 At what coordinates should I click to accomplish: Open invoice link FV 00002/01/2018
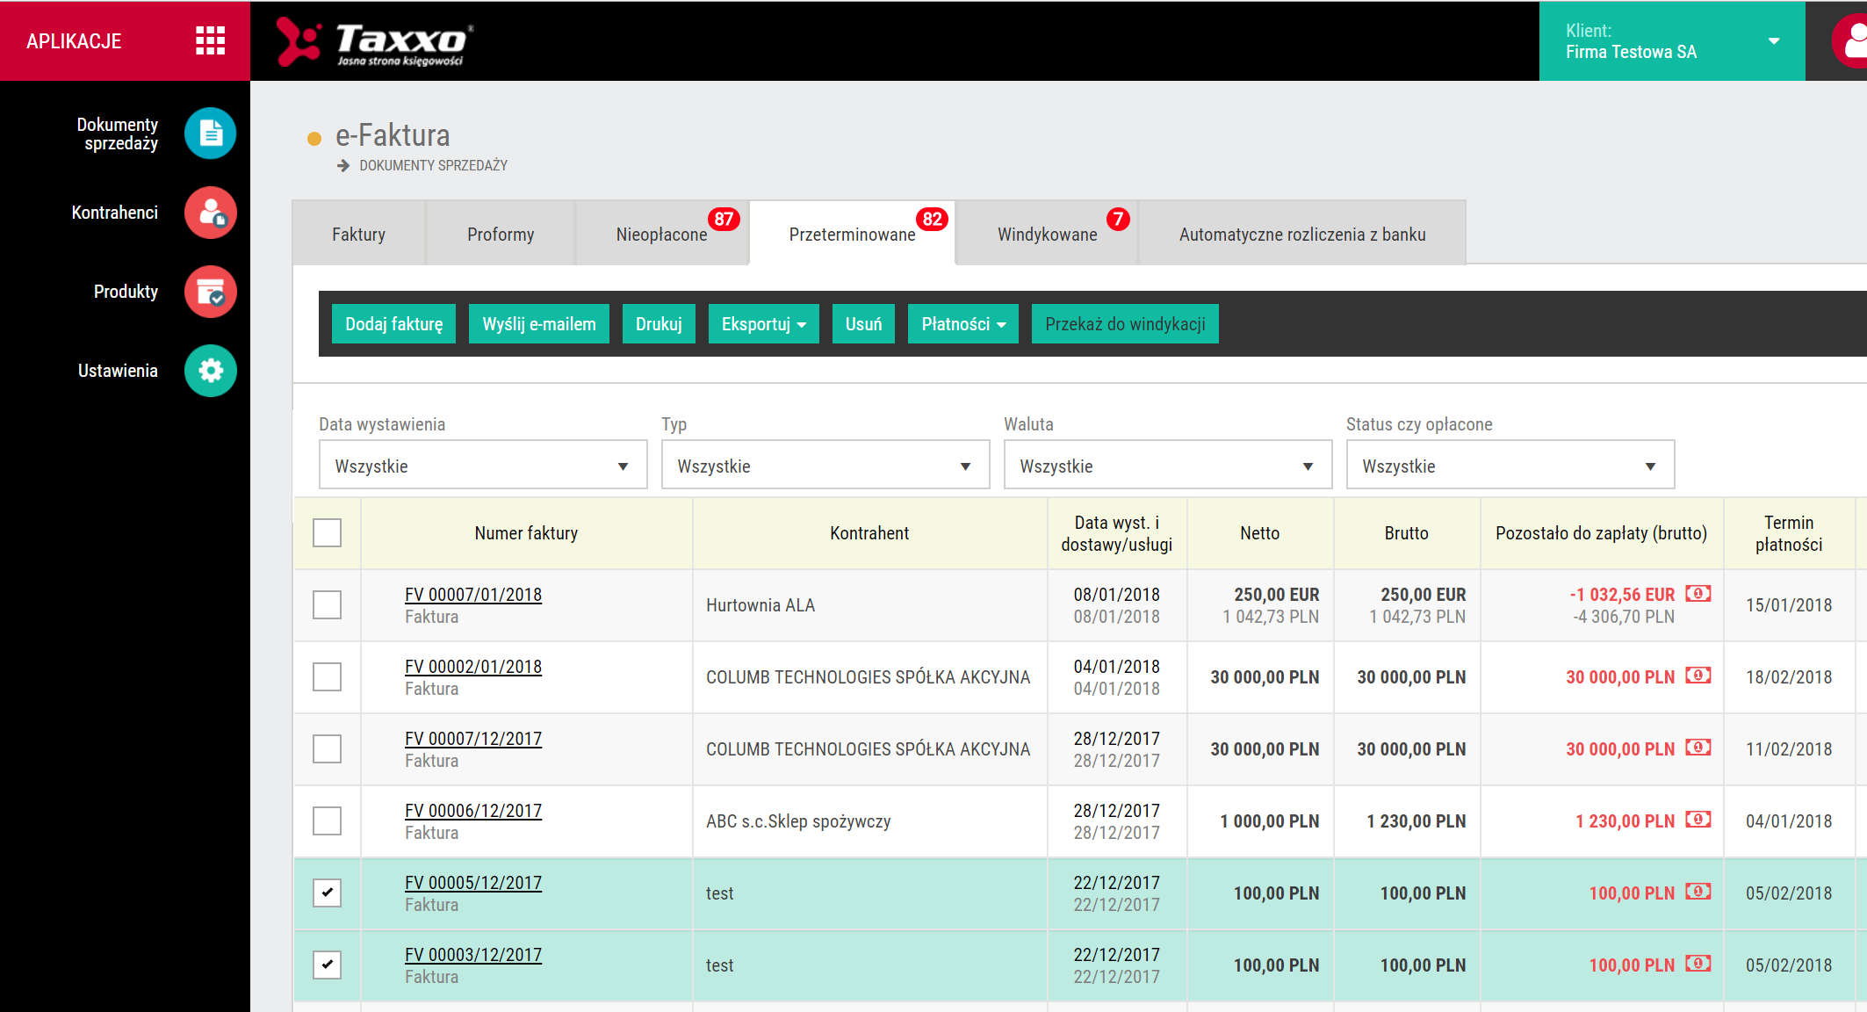[472, 667]
